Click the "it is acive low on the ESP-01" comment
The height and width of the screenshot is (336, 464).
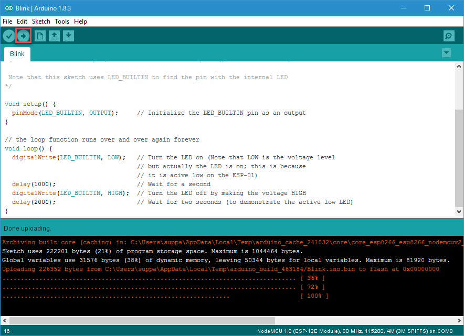coord(197,175)
